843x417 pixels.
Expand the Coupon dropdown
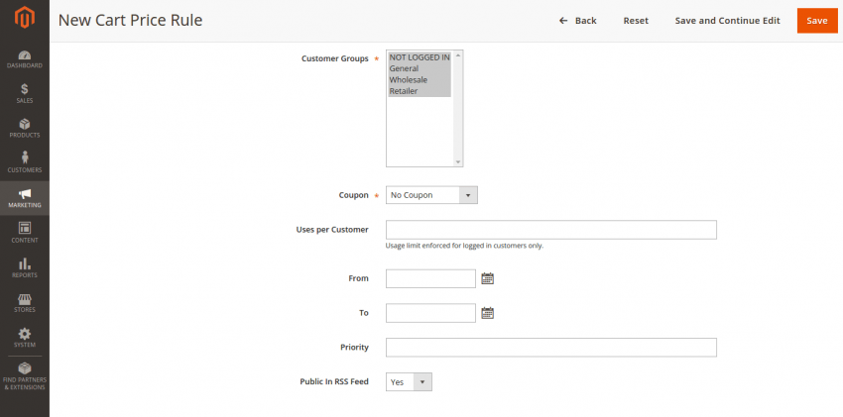pyautogui.click(x=431, y=195)
